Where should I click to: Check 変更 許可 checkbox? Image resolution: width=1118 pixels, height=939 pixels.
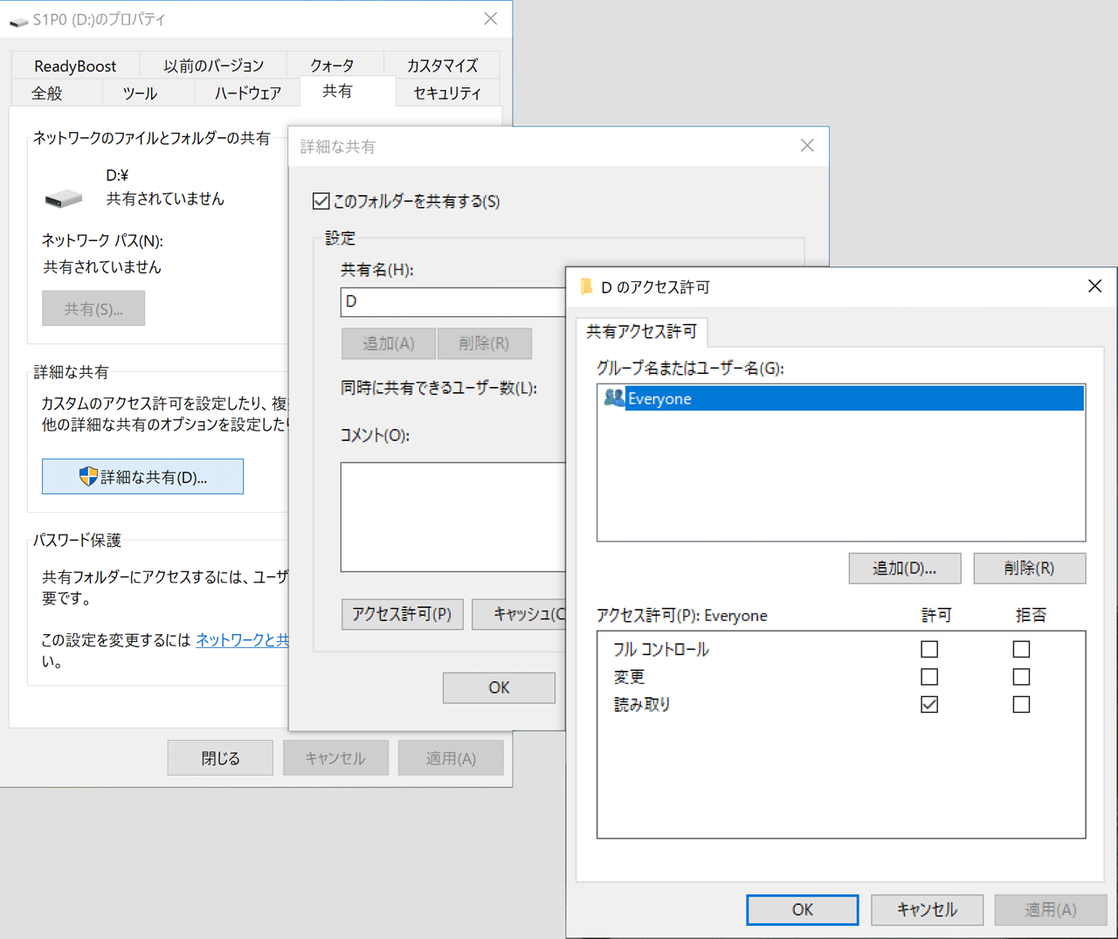(929, 677)
